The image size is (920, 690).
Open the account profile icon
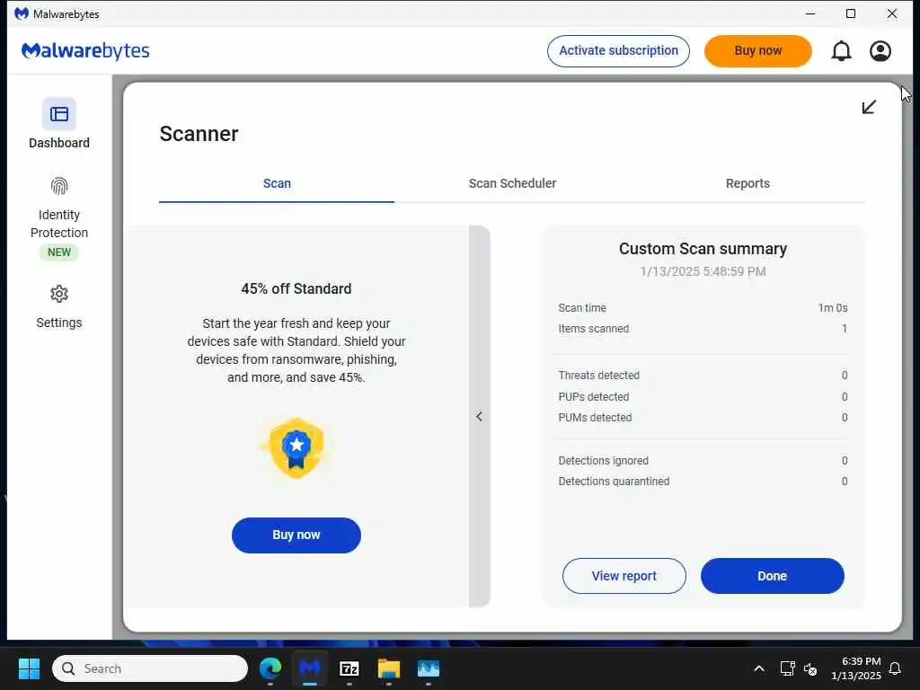click(x=880, y=51)
